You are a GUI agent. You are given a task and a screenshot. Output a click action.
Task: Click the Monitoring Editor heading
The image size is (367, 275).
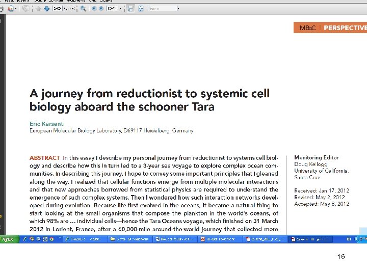[317, 157]
